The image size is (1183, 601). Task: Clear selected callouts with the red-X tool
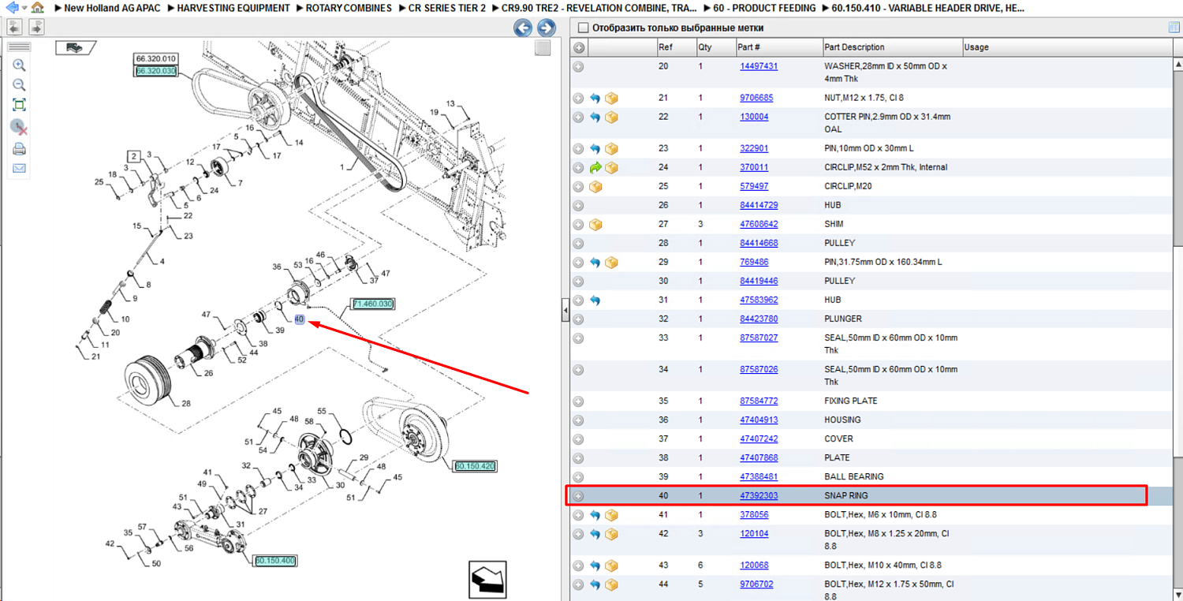pyautogui.click(x=19, y=127)
